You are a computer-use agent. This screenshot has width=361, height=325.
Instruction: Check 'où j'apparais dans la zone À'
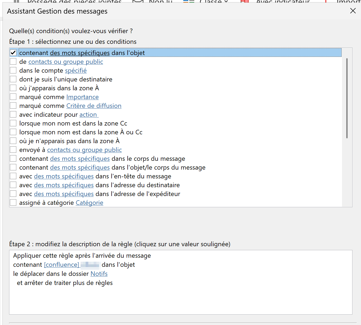(x=13, y=88)
